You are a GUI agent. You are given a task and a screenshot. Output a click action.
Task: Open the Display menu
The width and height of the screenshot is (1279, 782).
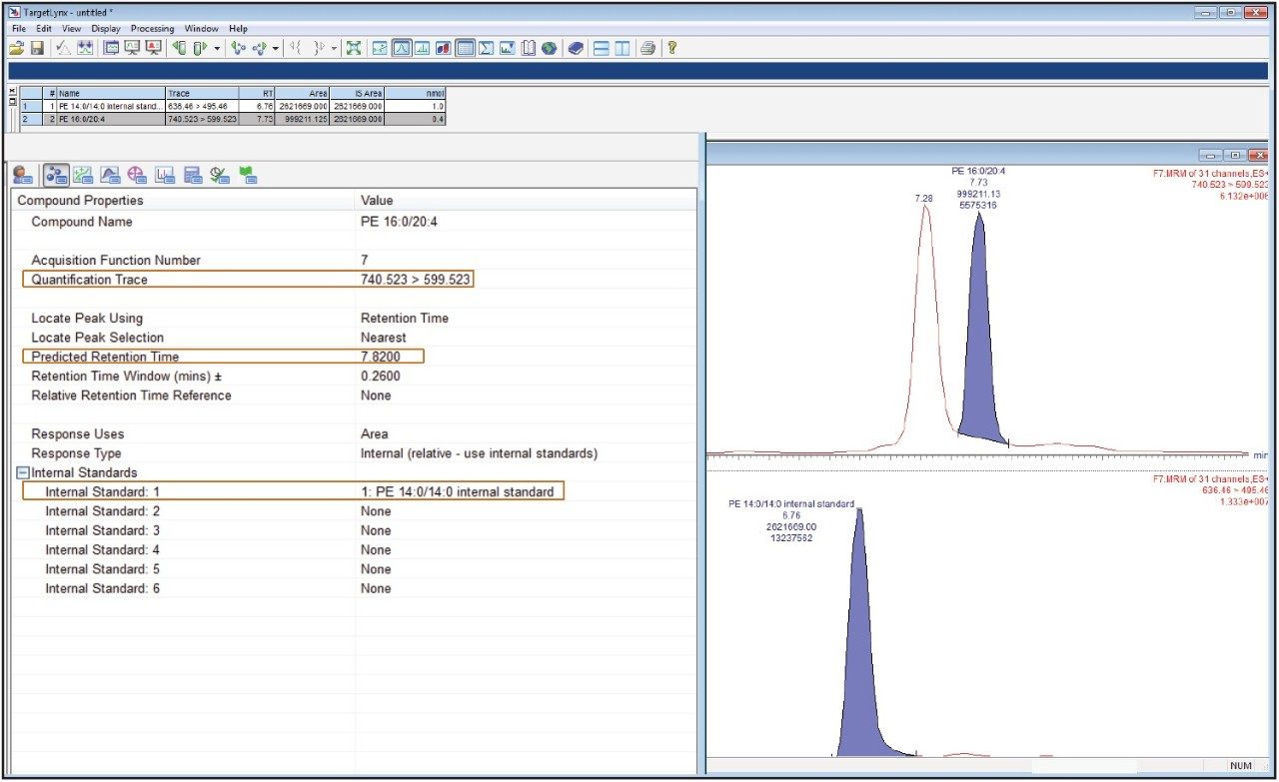click(105, 28)
